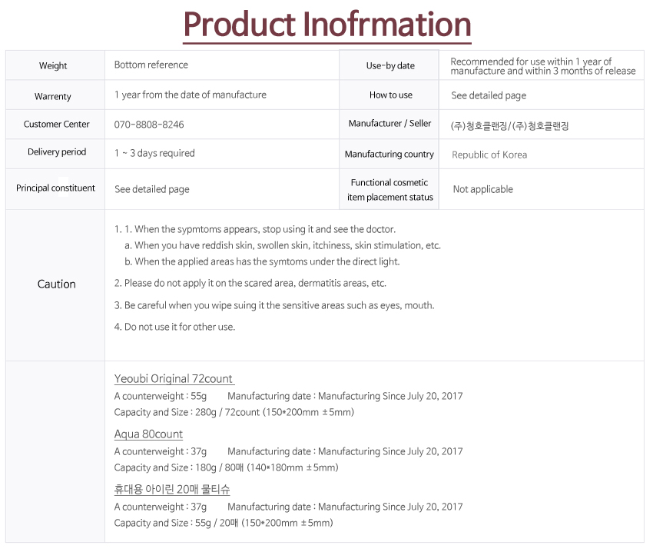Select the Use-by date label cell

click(x=390, y=66)
